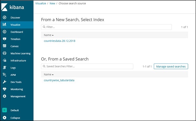Click the Collapse arrow icon
The image size is (196, 121).
click(5, 118)
